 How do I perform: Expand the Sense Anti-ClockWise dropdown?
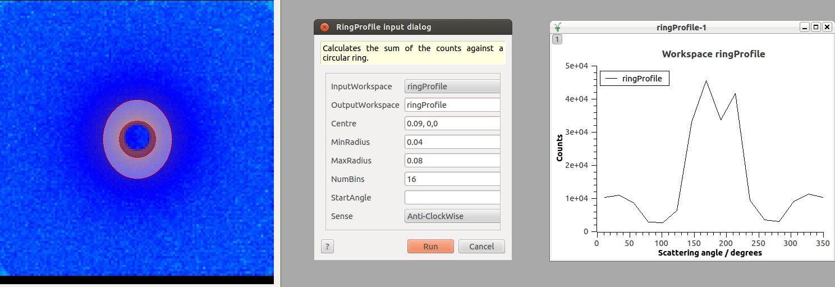[452, 216]
